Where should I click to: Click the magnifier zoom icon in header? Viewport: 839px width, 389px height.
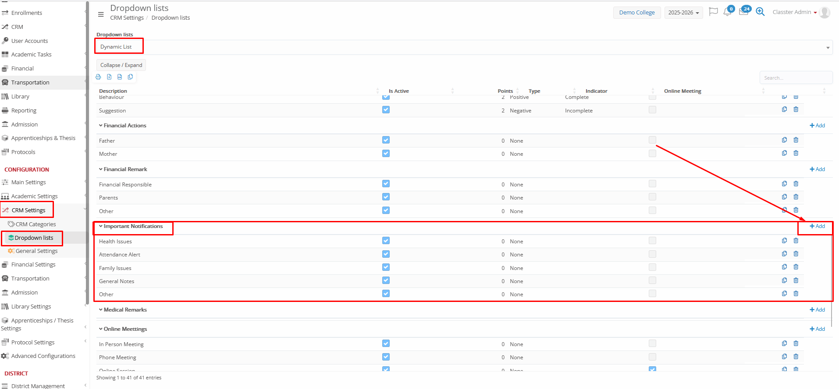click(x=760, y=12)
